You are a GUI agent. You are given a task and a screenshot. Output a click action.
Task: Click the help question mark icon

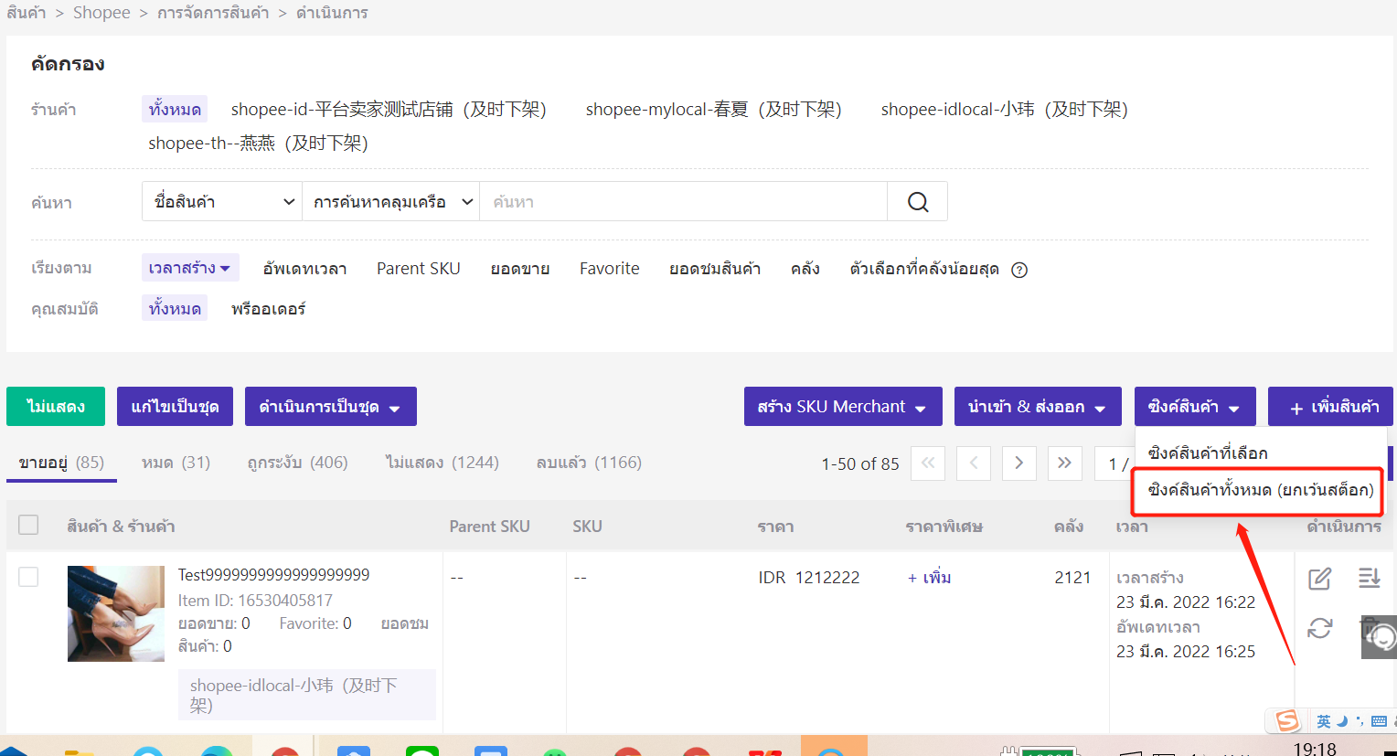point(1019,270)
